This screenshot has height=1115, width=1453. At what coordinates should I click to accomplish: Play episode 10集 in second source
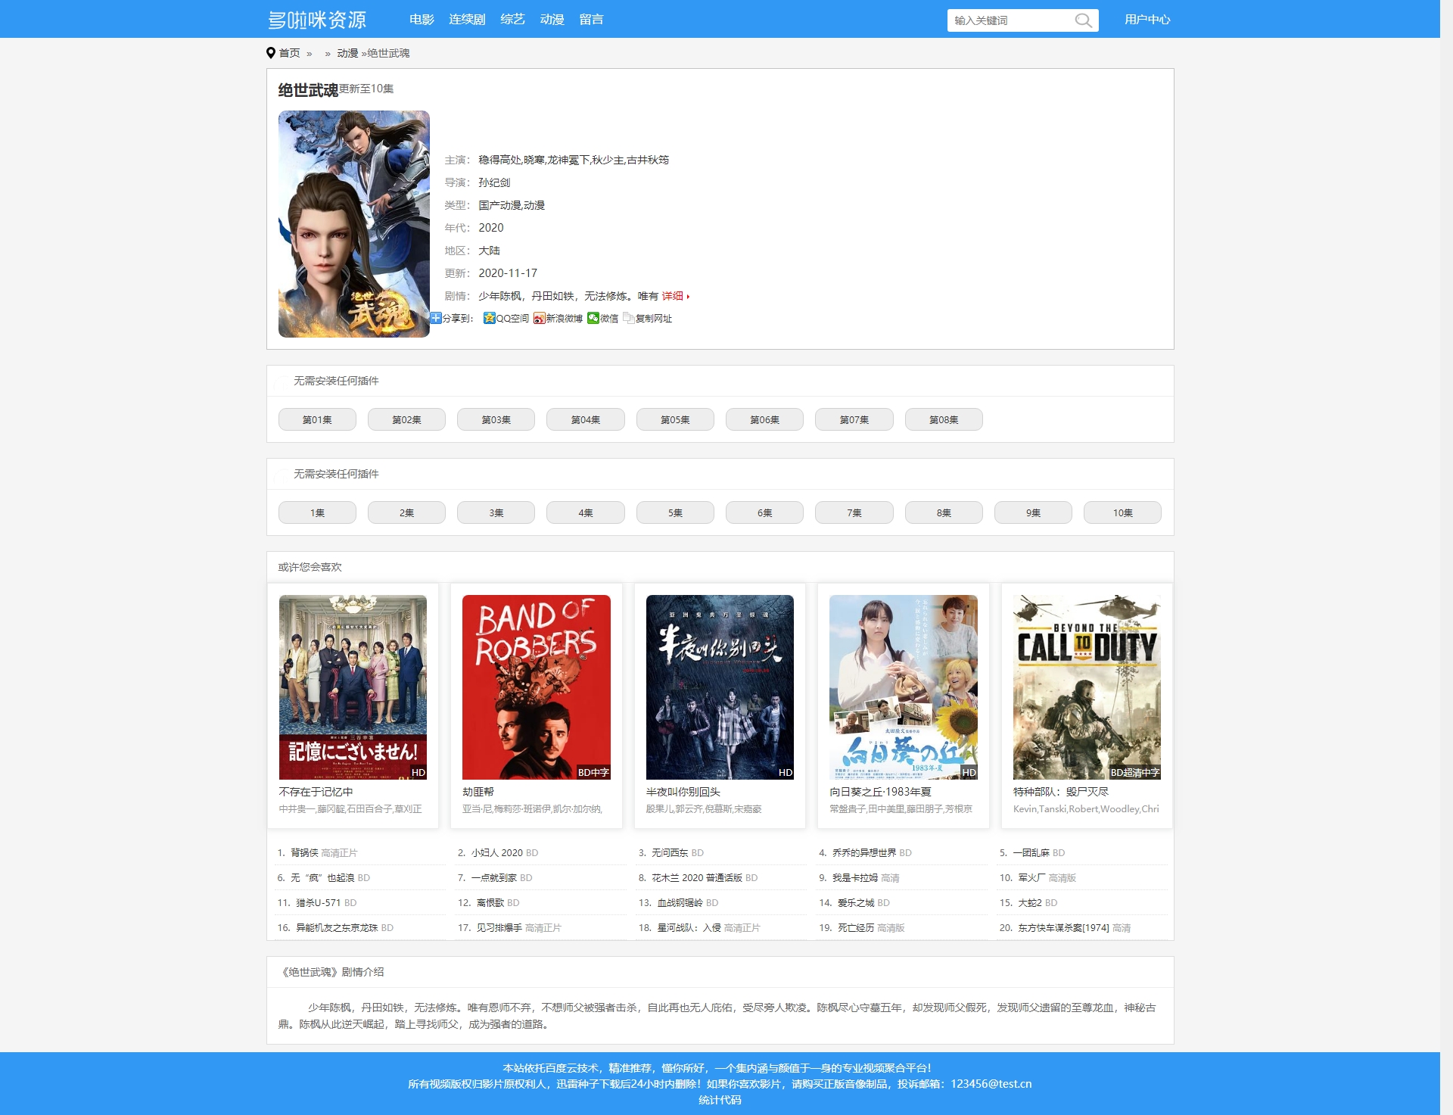(1122, 512)
